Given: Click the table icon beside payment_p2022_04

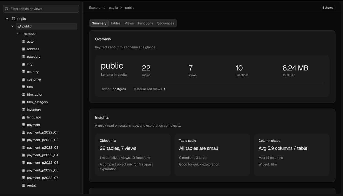Looking at the screenshot, I should pyautogui.click(x=23, y=155).
